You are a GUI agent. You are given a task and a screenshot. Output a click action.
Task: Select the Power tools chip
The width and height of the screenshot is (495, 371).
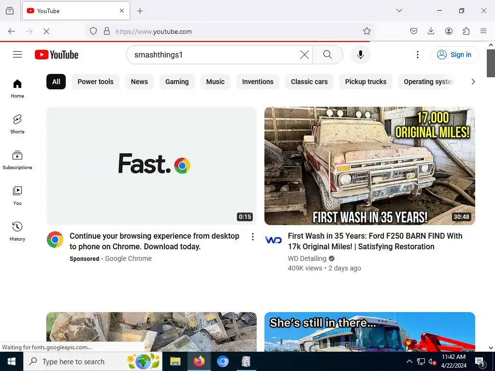tap(95, 82)
